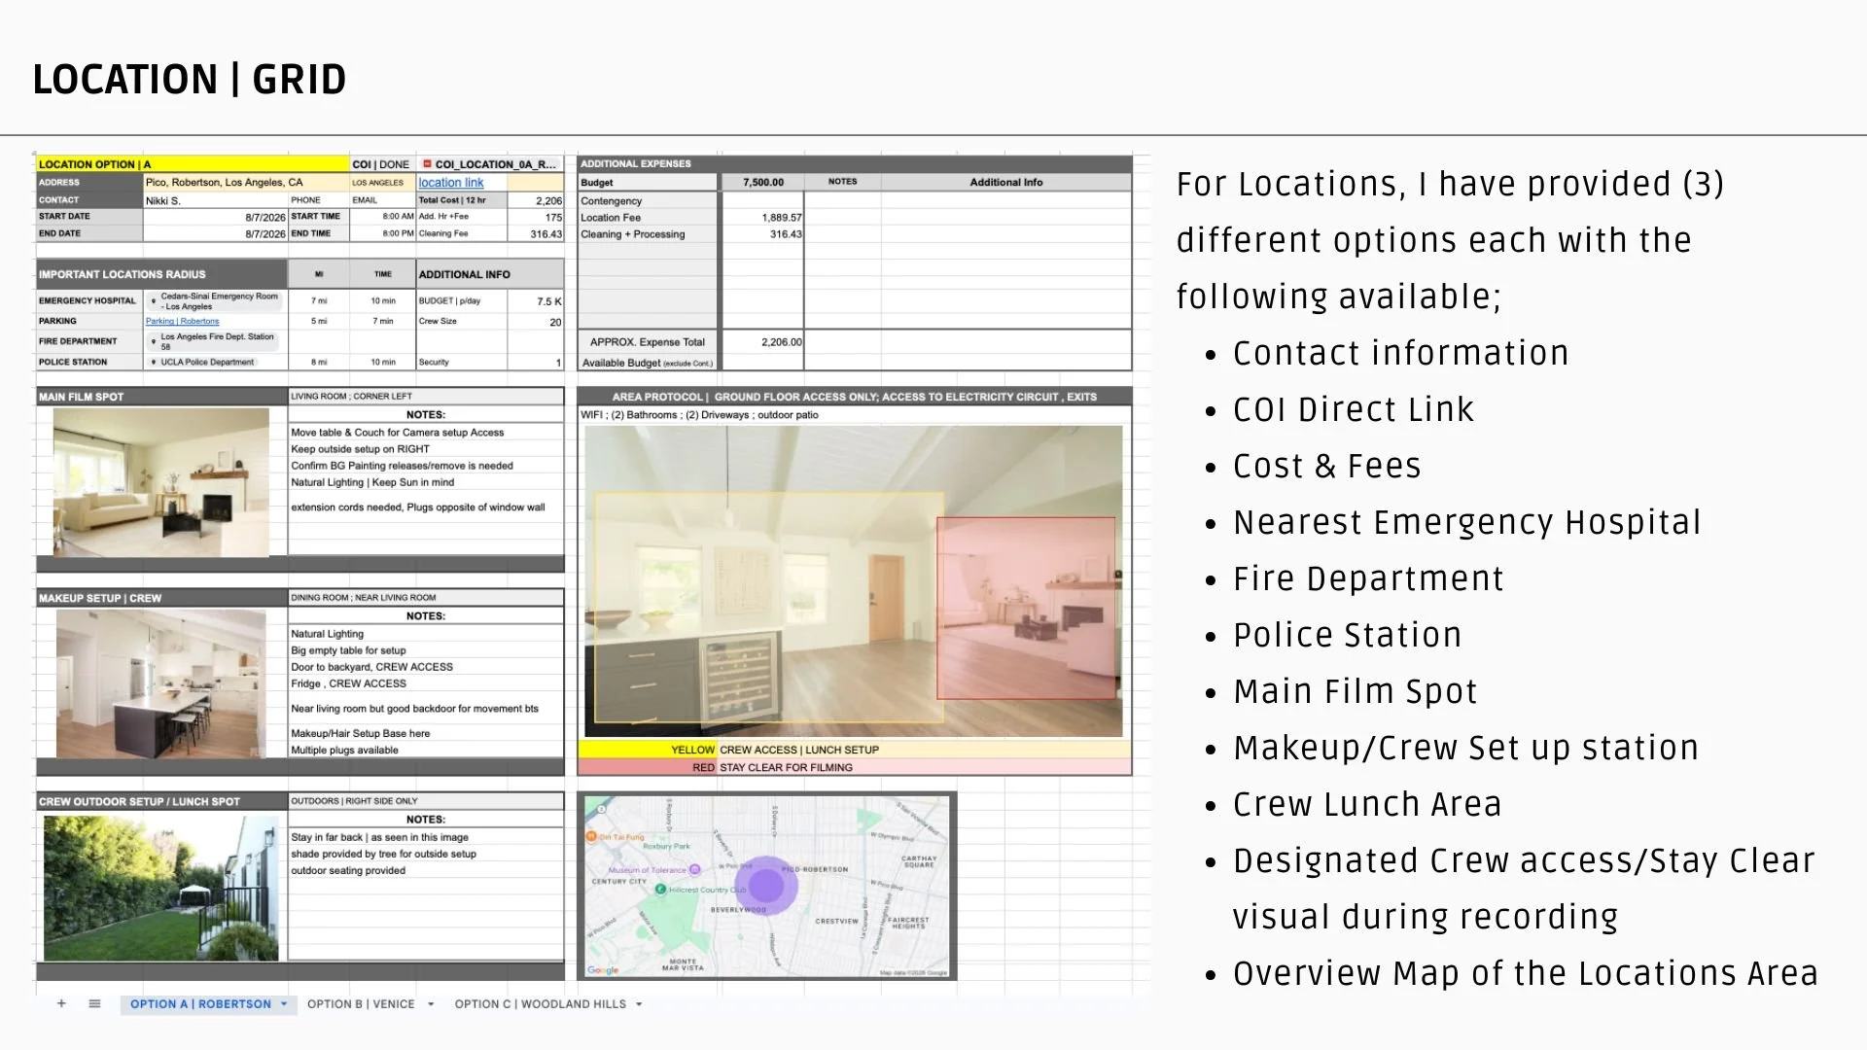Click the Google logo on map
This screenshot has height=1050, width=1867.
click(603, 969)
